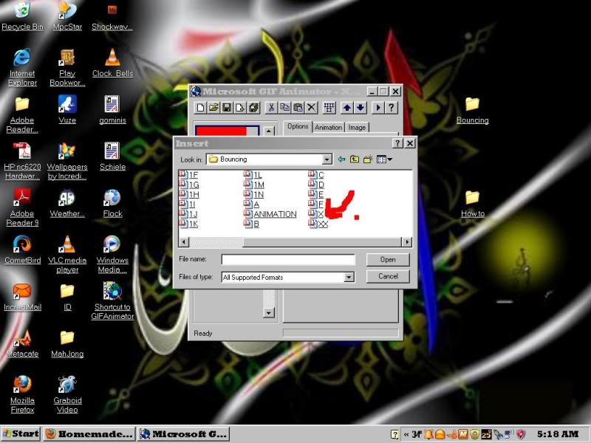
Task: Open the Recycle Bin desktop icon
Action: coord(22,16)
